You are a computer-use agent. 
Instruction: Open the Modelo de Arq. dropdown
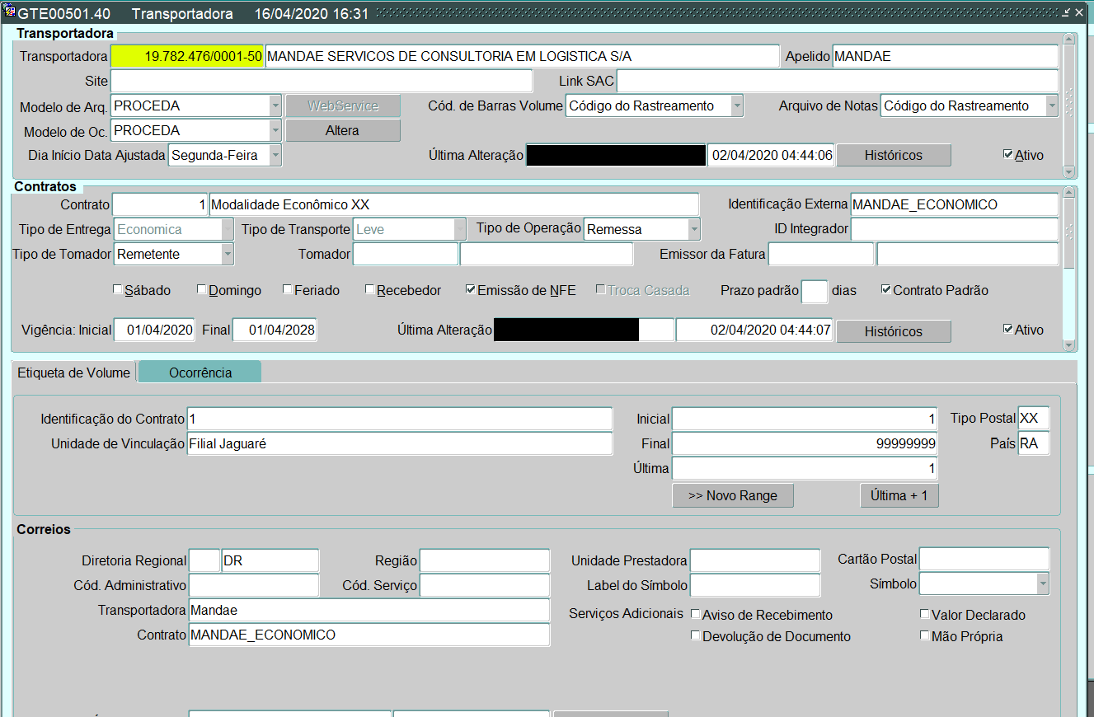pos(275,105)
